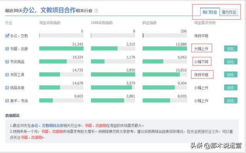This screenshot has width=246, height=153.
Task: Click the value 14,678 for 纸品本册
Action: [78, 83]
